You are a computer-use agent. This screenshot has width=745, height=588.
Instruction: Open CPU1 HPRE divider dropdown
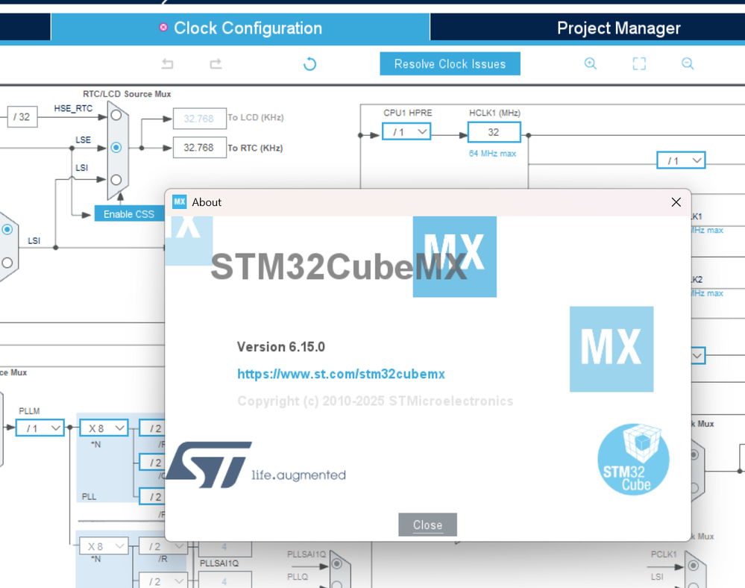pos(406,131)
